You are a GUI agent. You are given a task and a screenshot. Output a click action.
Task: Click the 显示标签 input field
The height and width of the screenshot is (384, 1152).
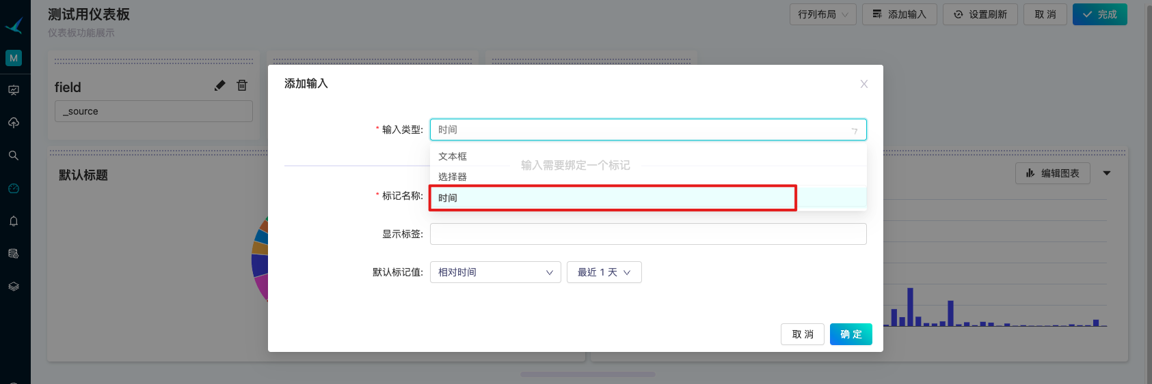(x=648, y=234)
